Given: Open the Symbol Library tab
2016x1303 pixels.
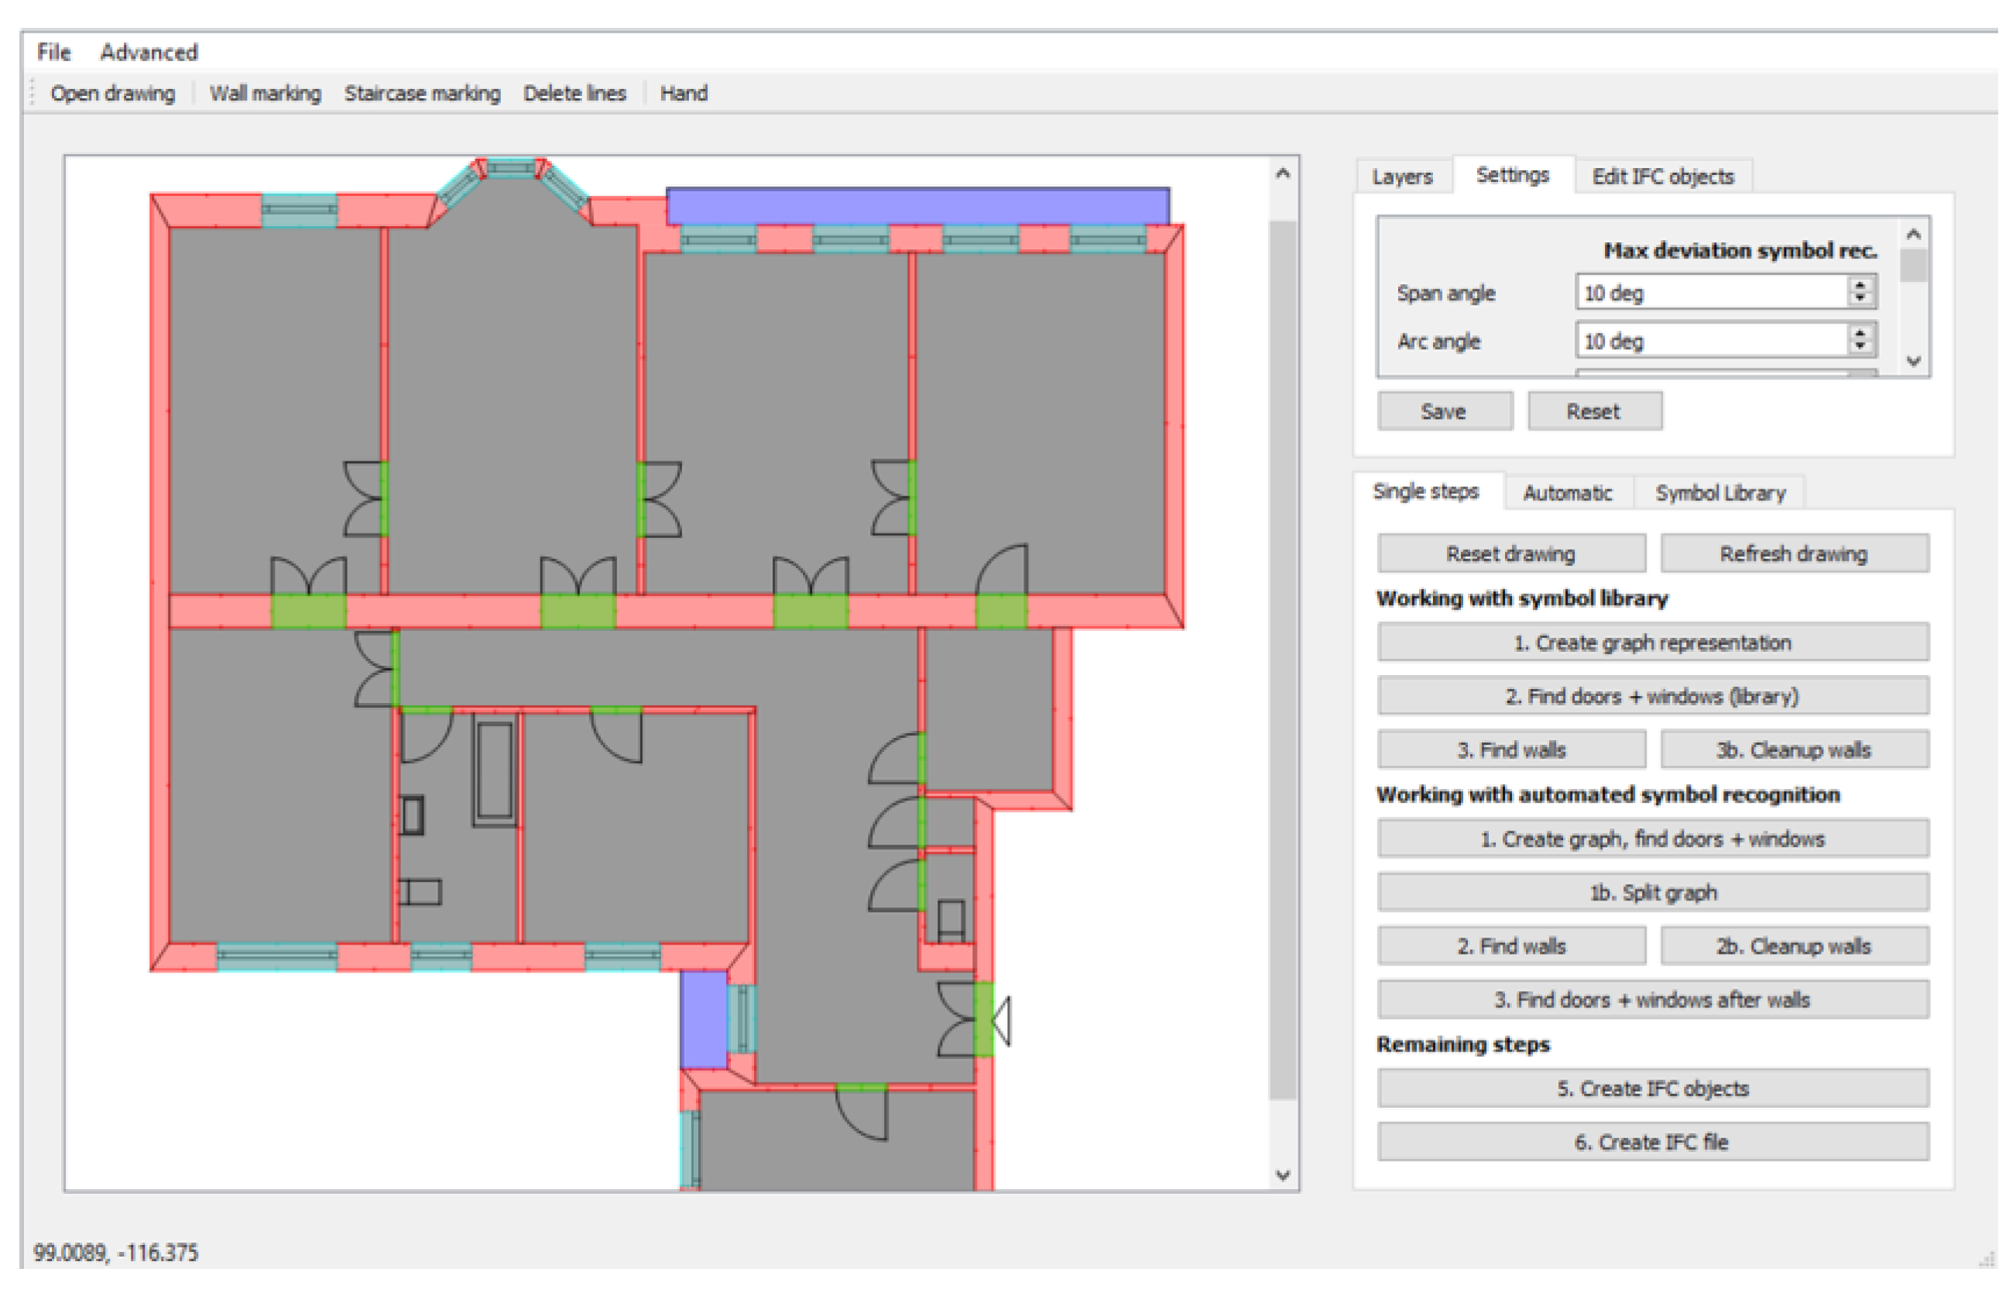Looking at the screenshot, I should 1719,493.
